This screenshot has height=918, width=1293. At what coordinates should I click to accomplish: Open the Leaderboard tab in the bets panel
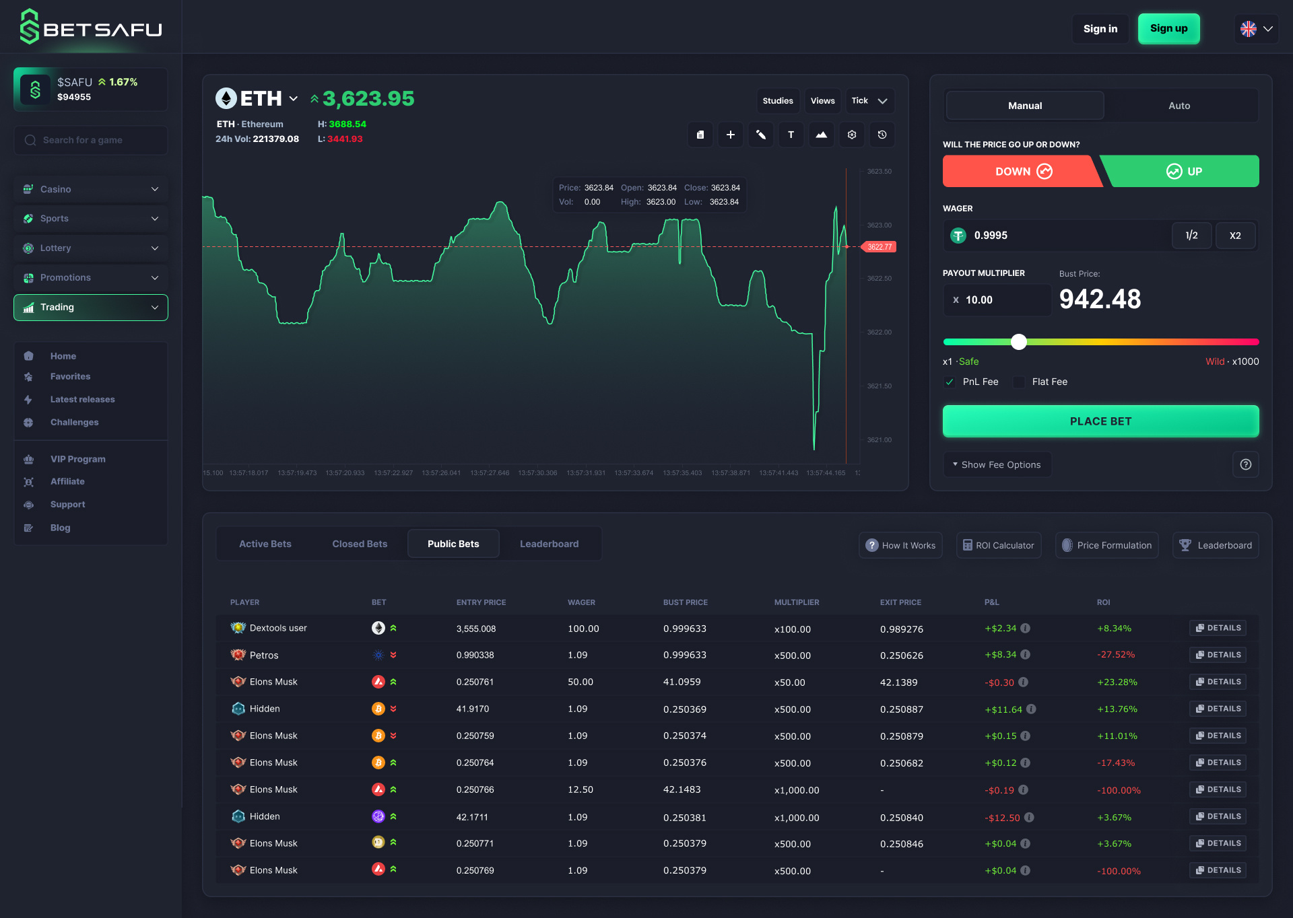550,543
